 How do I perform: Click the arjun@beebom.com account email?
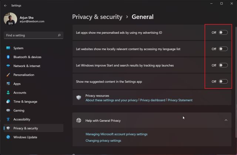pos(32,21)
